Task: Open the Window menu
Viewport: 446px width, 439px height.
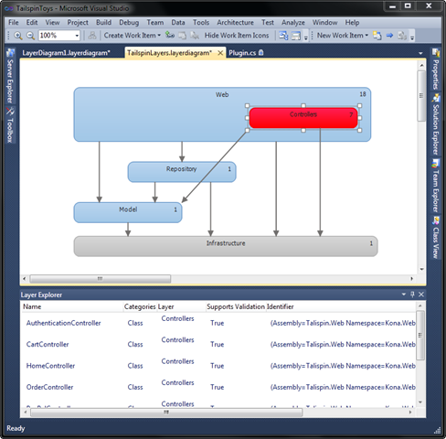Action: pyautogui.click(x=324, y=22)
